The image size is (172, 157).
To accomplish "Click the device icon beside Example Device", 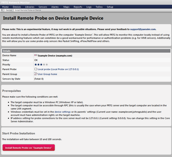I will 36,55.
